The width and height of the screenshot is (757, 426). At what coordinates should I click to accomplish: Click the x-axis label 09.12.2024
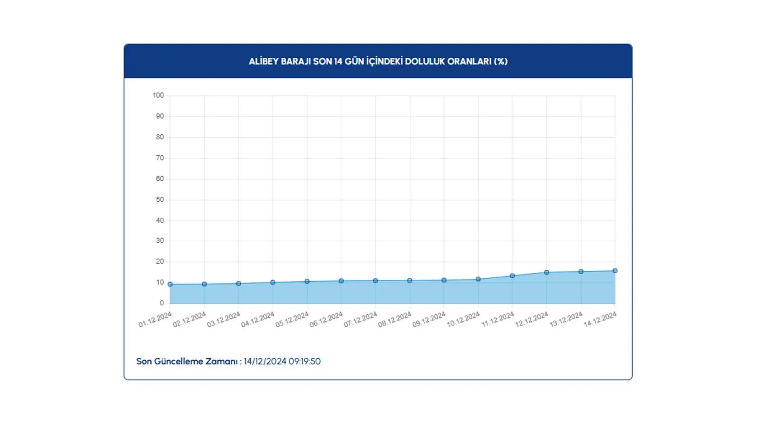tap(429, 319)
